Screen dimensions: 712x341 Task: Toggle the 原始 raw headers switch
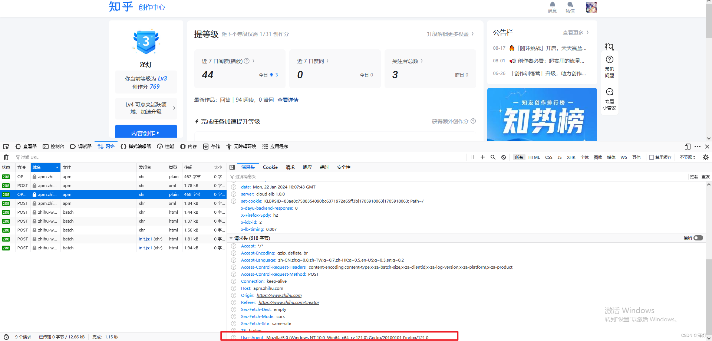click(698, 238)
